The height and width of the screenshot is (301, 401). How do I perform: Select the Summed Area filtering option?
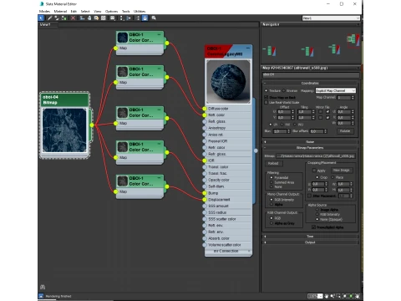point(272,182)
